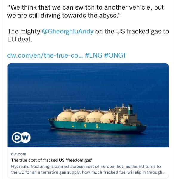Click the words 'The mighty' in tweet

click(24, 31)
